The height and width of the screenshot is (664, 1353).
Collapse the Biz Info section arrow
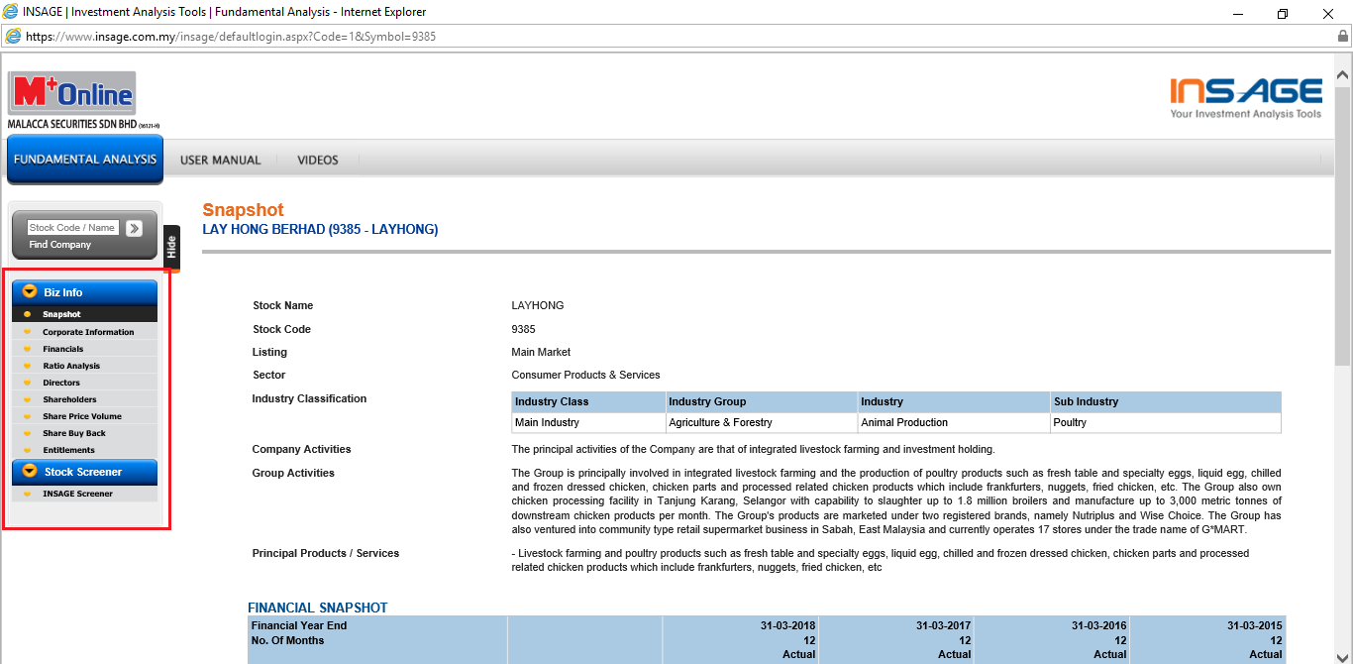(x=30, y=292)
